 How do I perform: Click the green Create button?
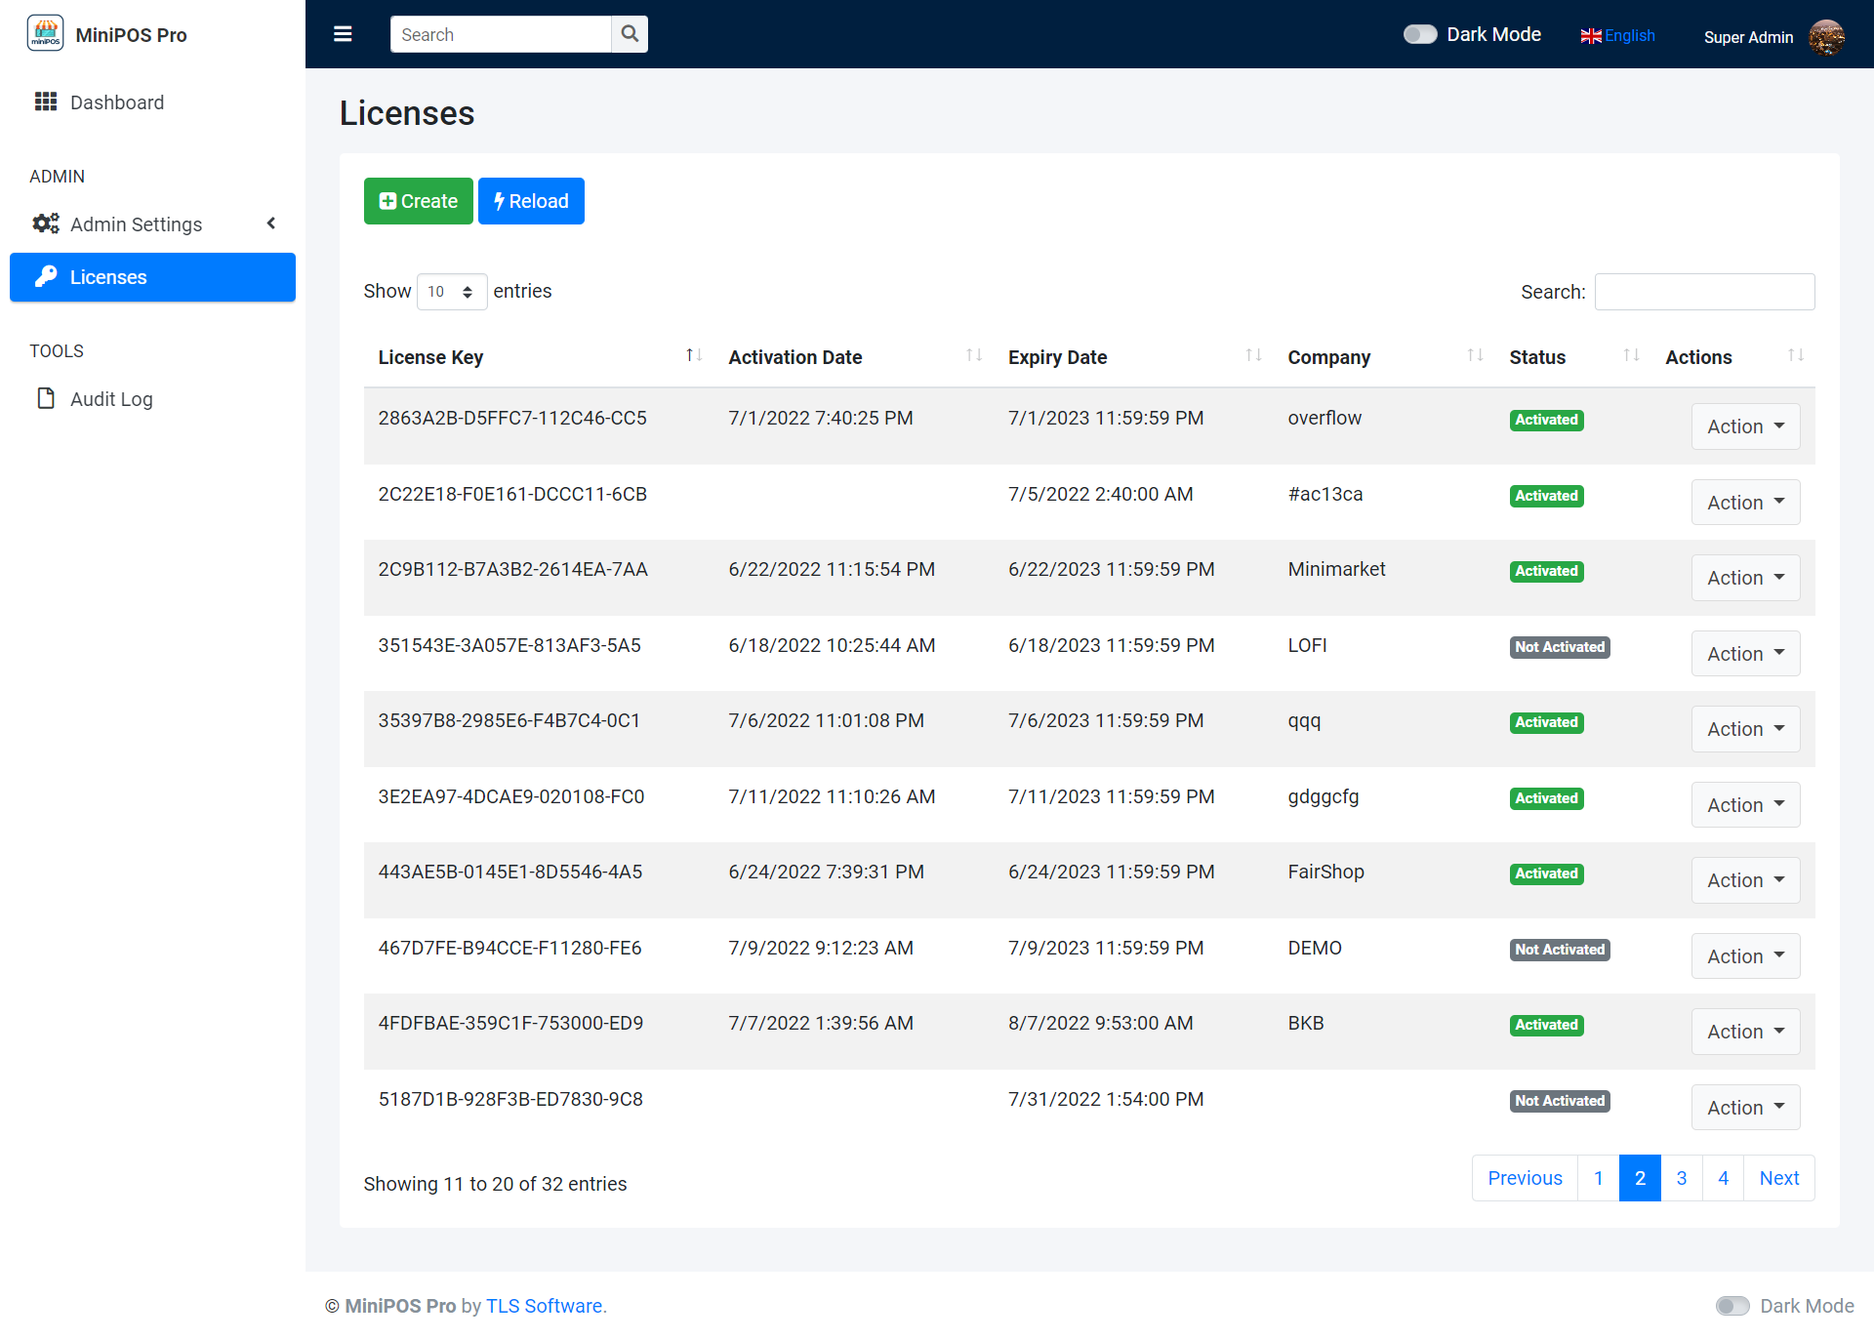point(418,201)
